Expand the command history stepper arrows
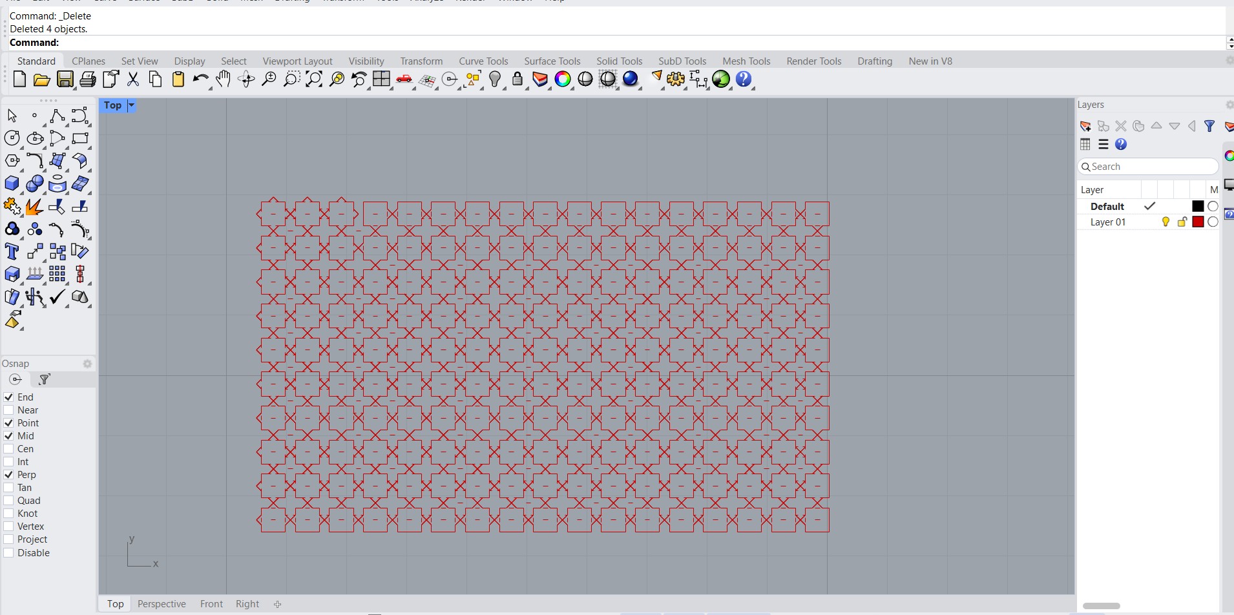Screen dimensions: 1234x615 (1229, 43)
